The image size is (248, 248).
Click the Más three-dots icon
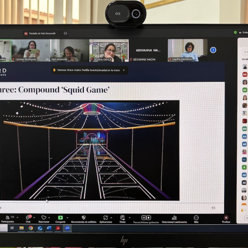point(196,218)
